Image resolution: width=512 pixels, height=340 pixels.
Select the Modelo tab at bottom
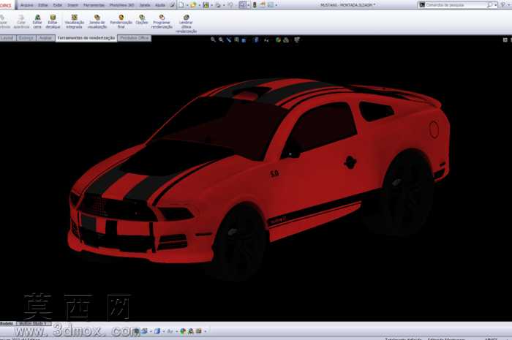click(7, 323)
